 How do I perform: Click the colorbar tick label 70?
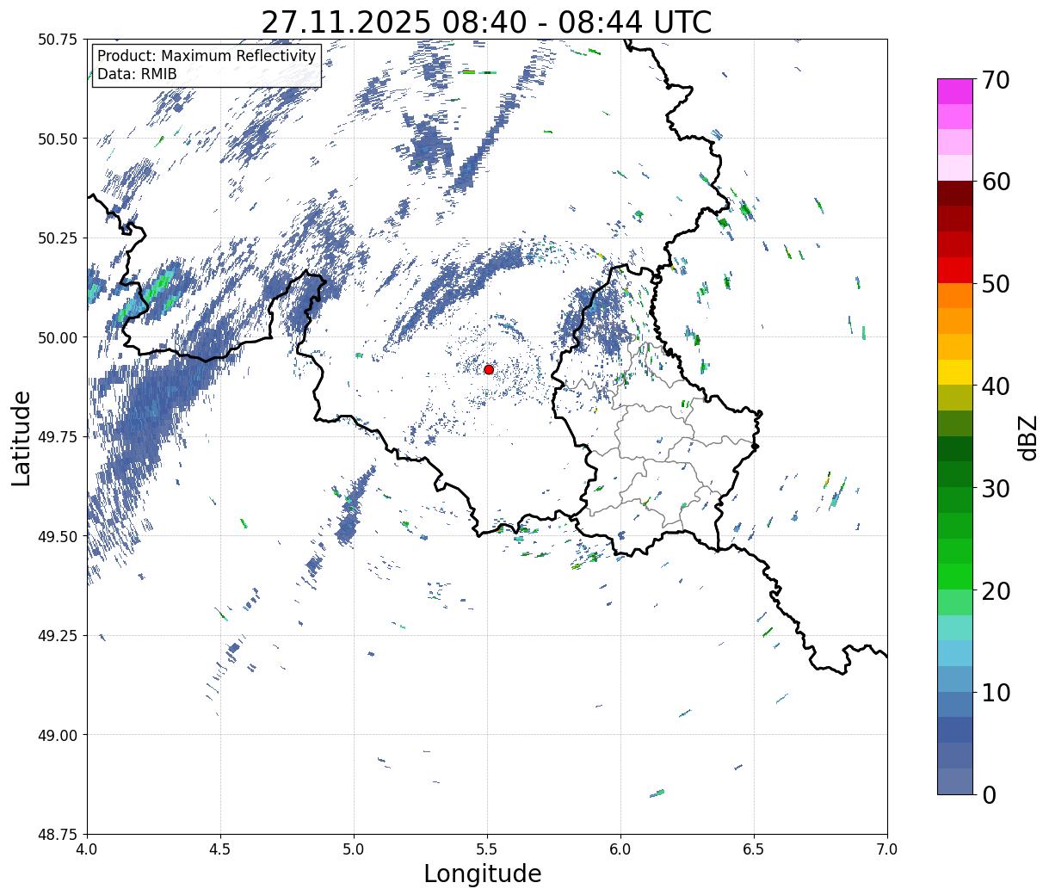pyautogui.click(x=997, y=80)
